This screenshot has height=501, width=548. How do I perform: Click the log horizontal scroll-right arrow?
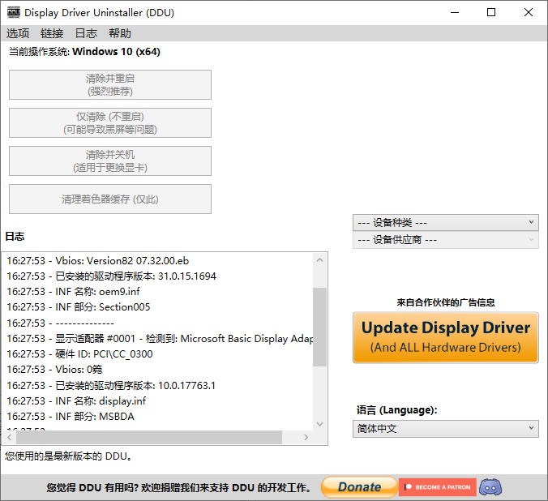[306, 437]
